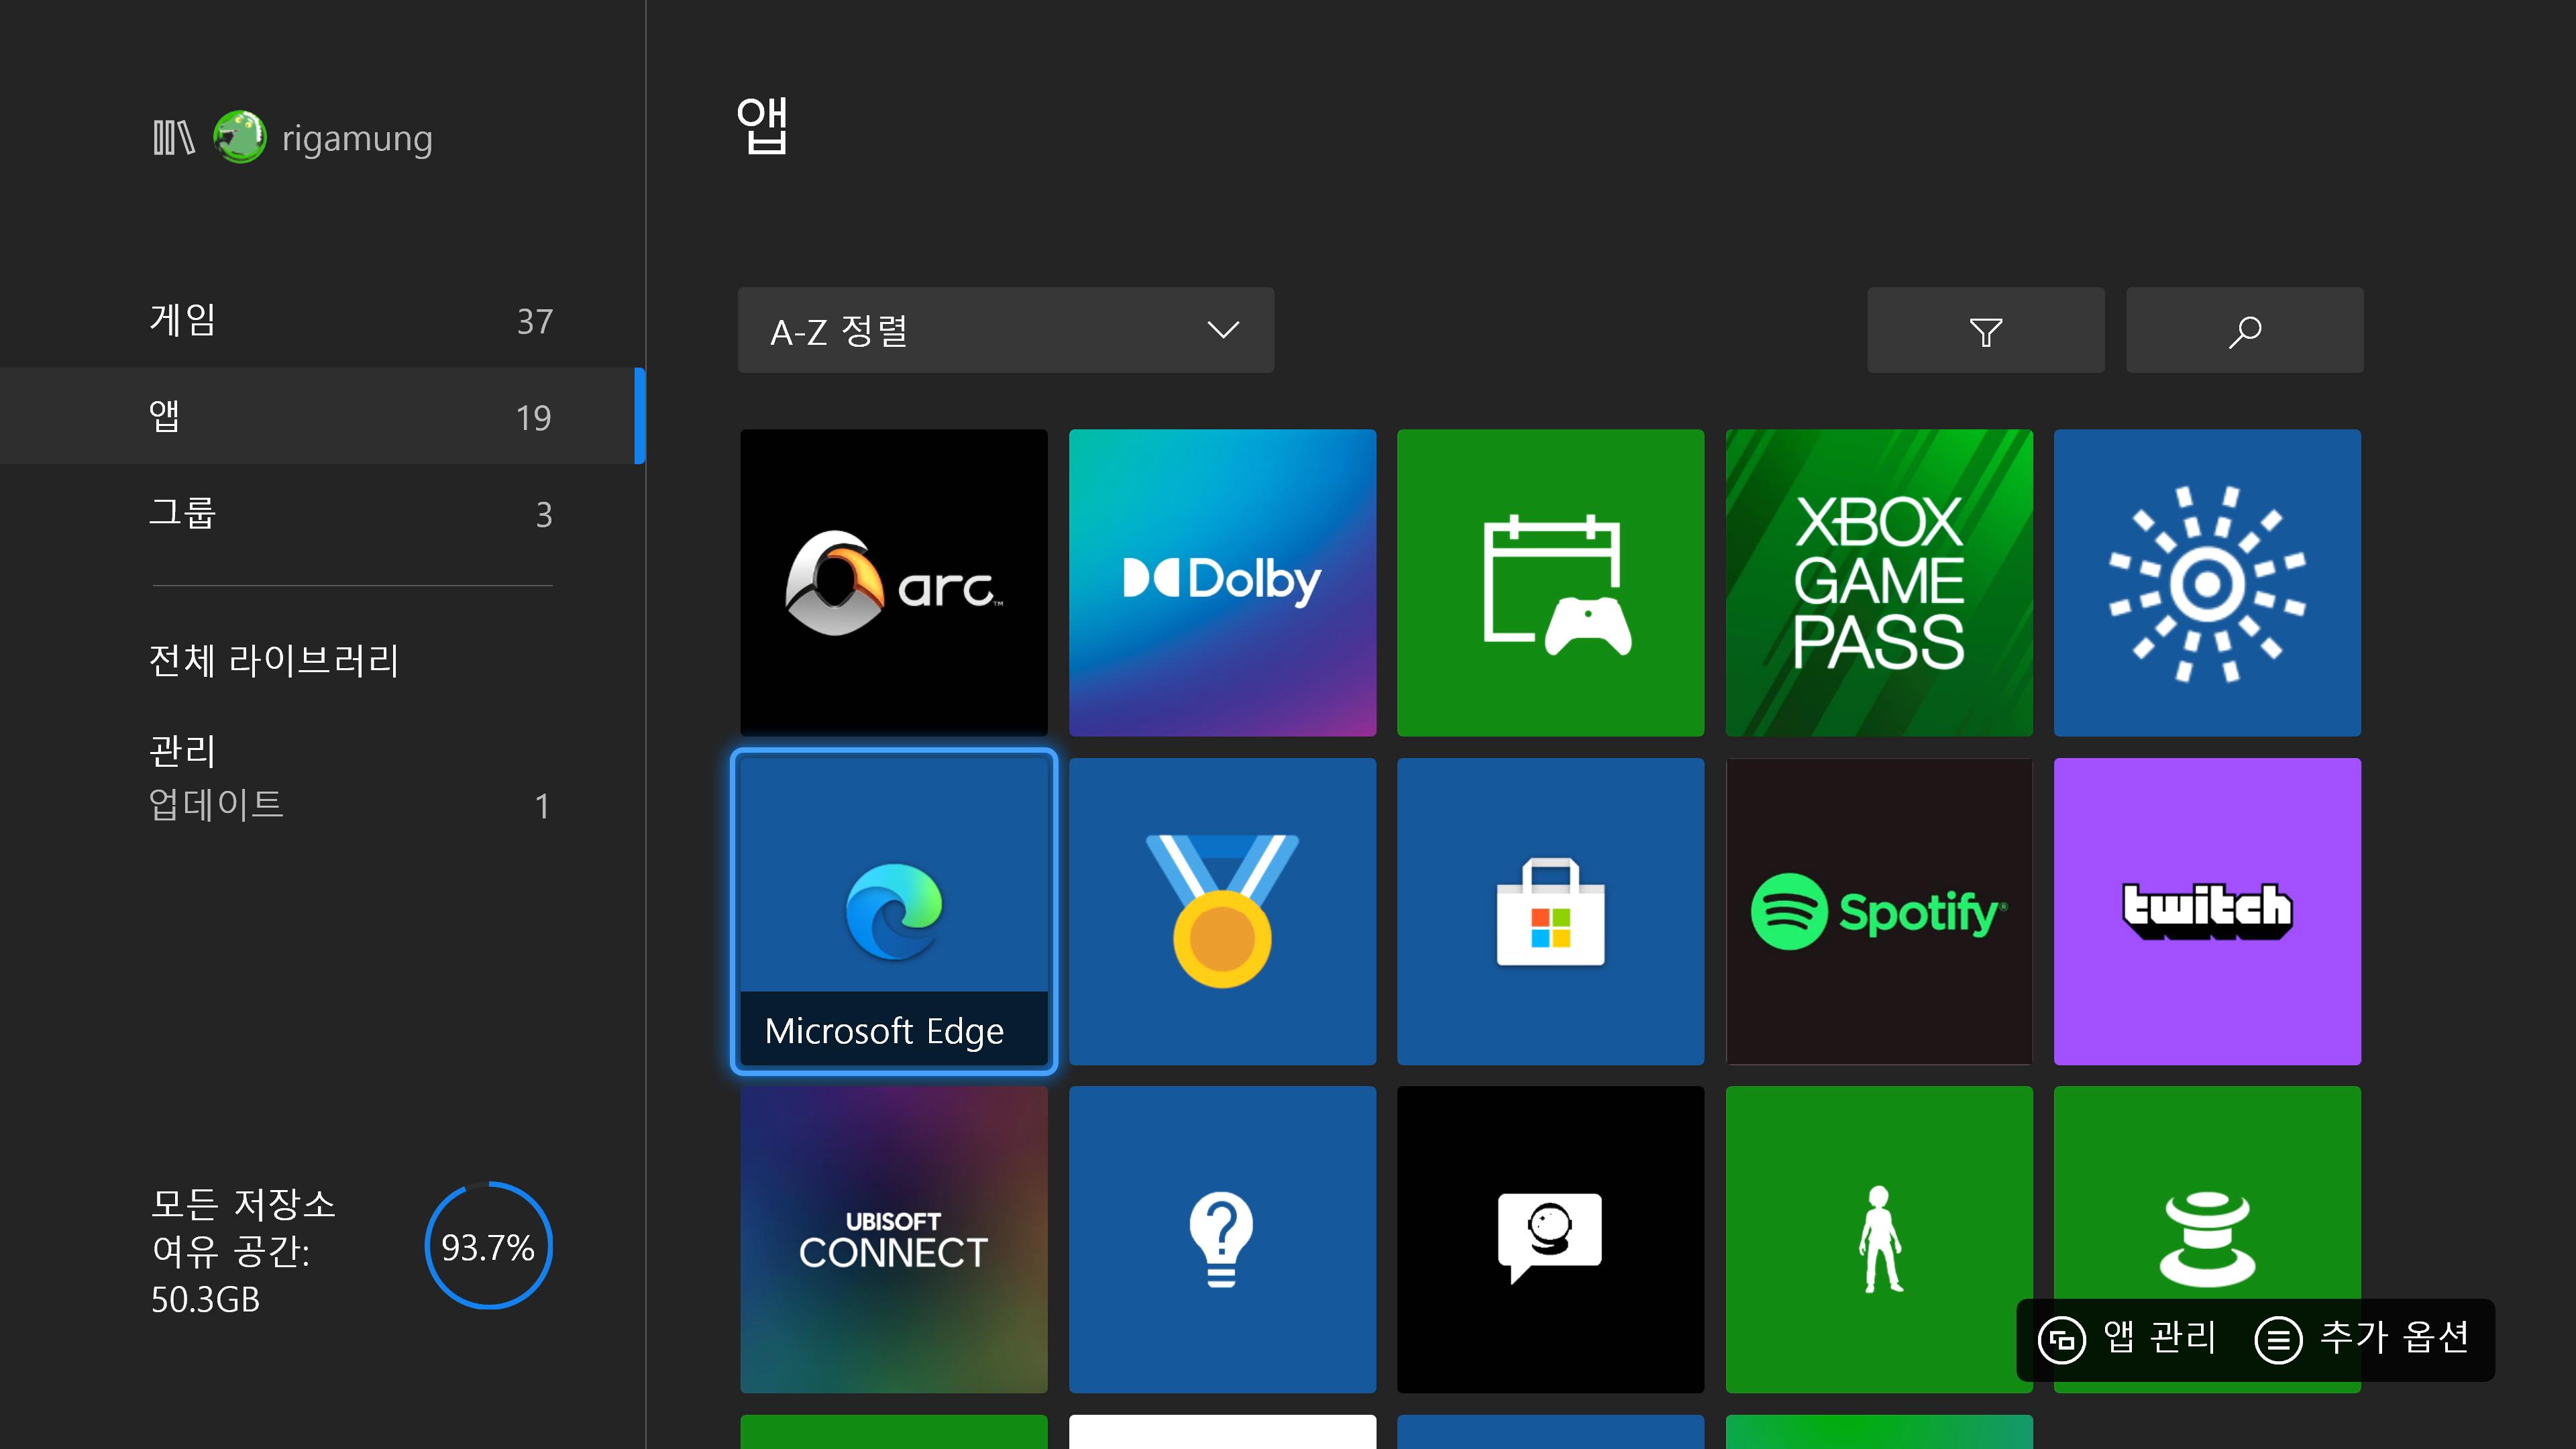The width and height of the screenshot is (2576, 1449).
Task: Switch to the 게임 section
Action: 322,320
